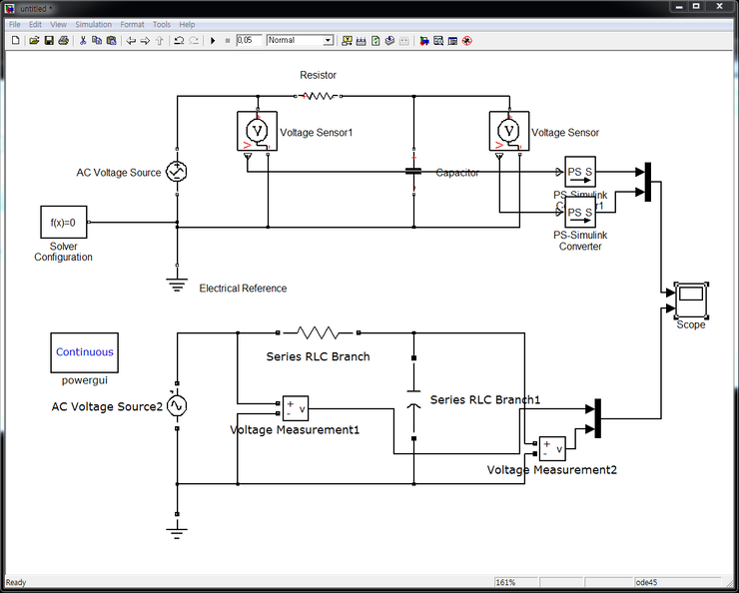The height and width of the screenshot is (593, 739).
Task: Select the lower PS-Simulink Converter block
Action: [580, 213]
